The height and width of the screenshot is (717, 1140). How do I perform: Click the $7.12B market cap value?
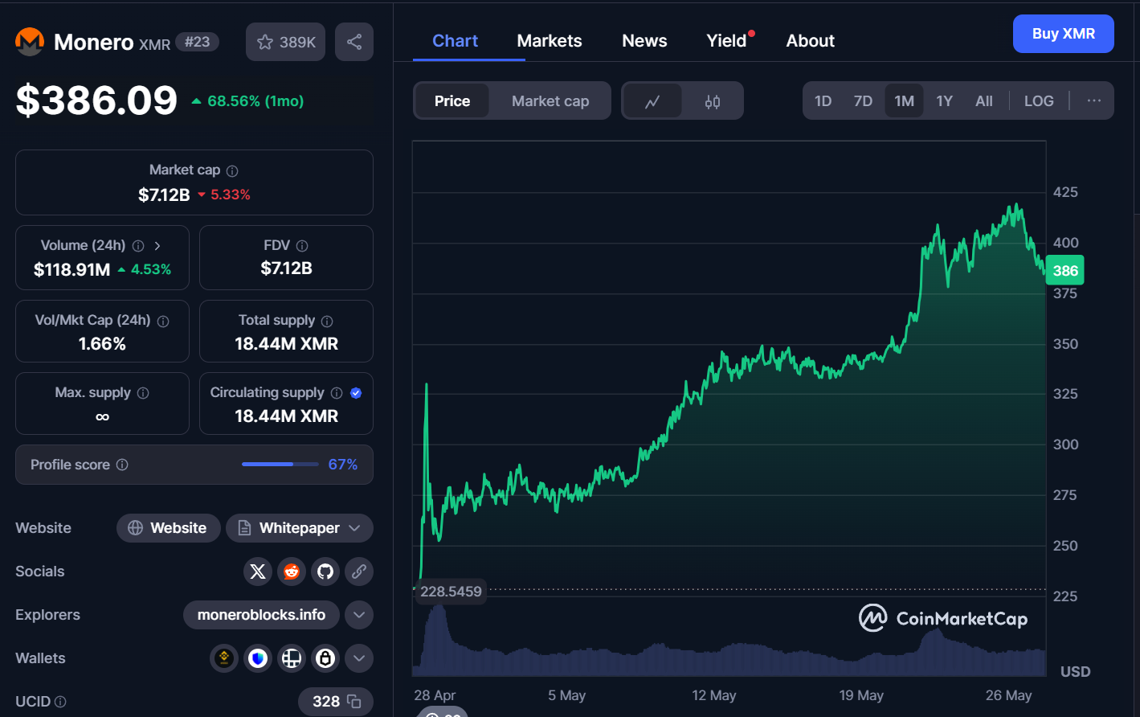coord(164,195)
